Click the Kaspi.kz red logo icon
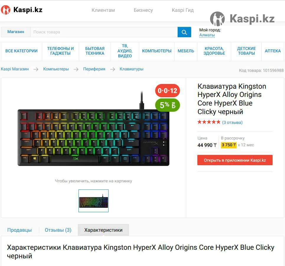The height and width of the screenshot is (266, 285). click(x=6, y=10)
